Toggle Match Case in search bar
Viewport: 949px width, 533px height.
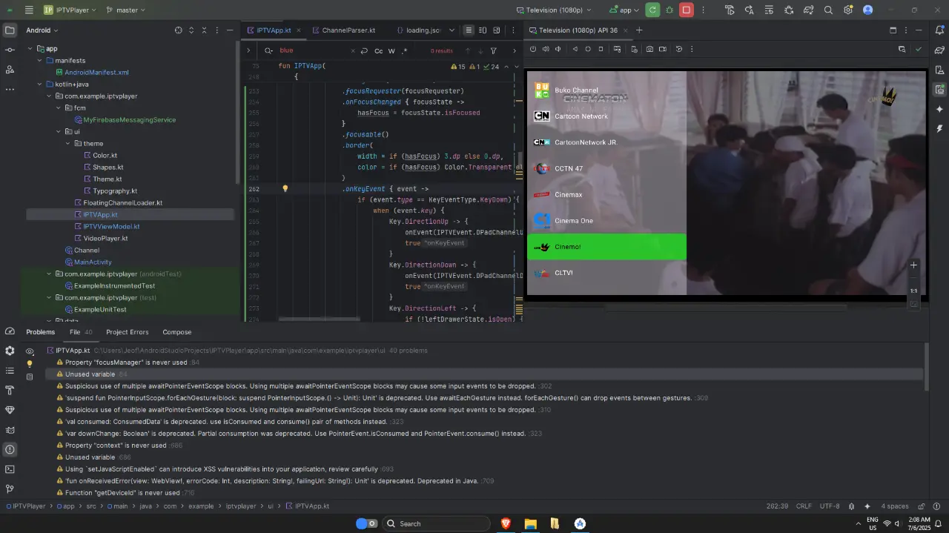click(x=378, y=50)
